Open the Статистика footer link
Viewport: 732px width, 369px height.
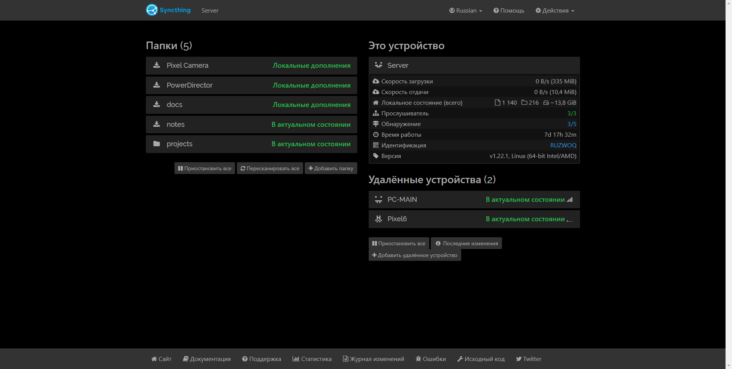click(x=312, y=359)
